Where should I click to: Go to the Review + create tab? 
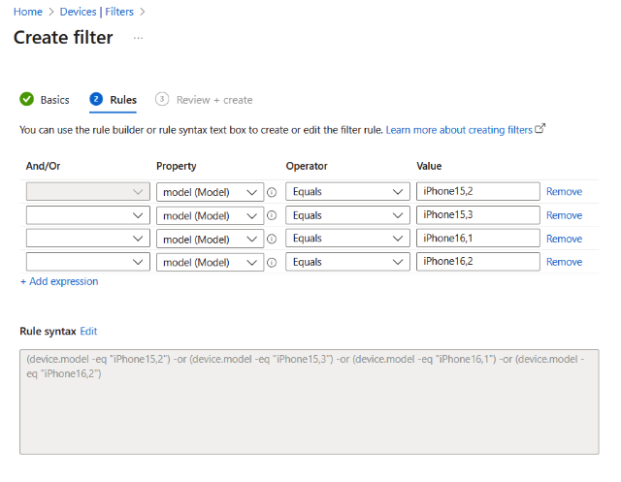pos(213,100)
